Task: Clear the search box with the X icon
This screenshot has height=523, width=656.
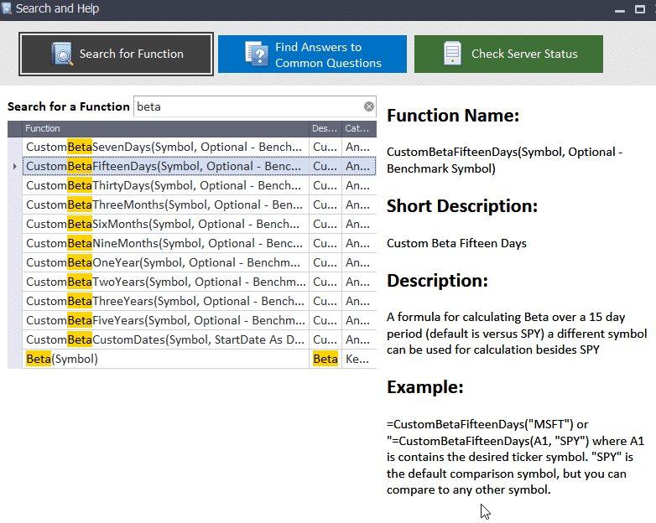Action: click(369, 106)
